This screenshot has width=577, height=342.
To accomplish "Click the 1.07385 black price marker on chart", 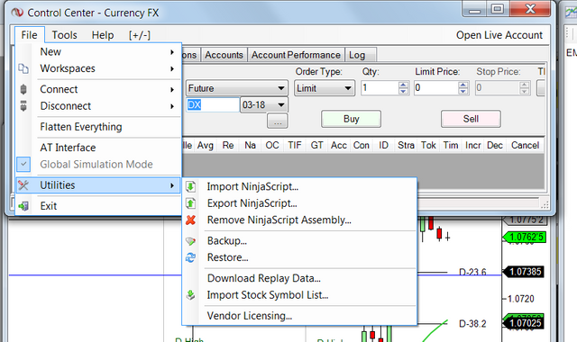I will coord(523,272).
